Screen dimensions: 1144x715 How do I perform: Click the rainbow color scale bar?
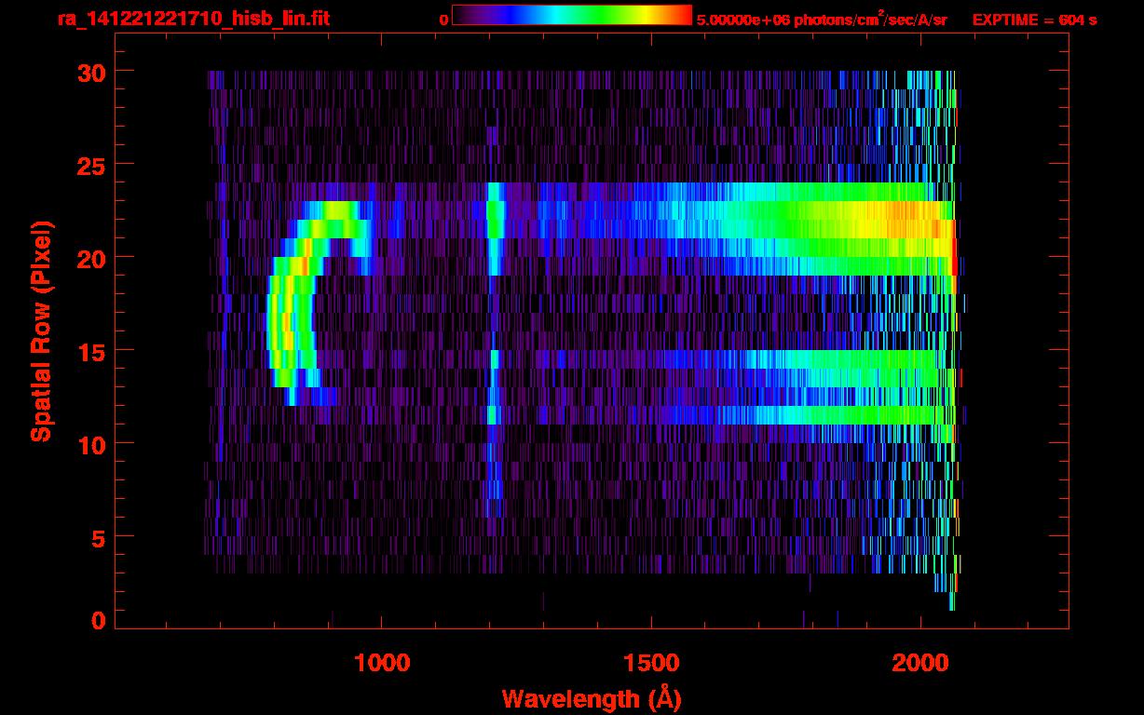pos(572,15)
